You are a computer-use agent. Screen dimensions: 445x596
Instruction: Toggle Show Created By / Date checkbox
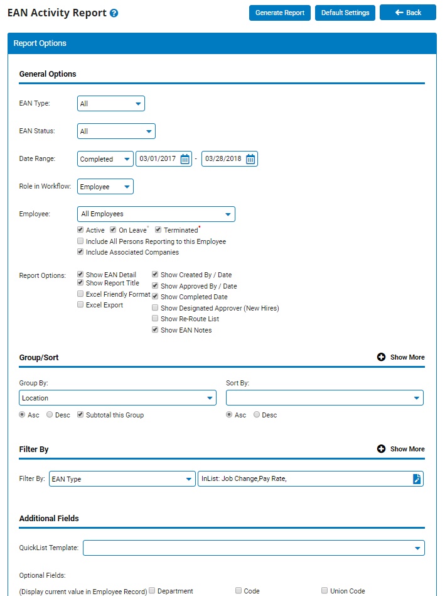click(x=155, y=274)
